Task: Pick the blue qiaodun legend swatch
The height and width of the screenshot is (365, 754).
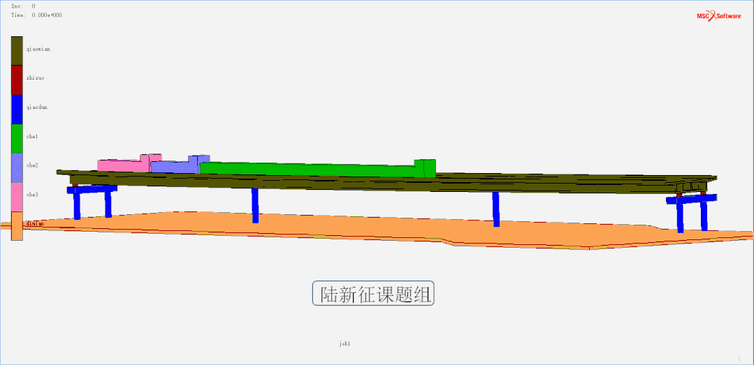Action: coord(17,109)
